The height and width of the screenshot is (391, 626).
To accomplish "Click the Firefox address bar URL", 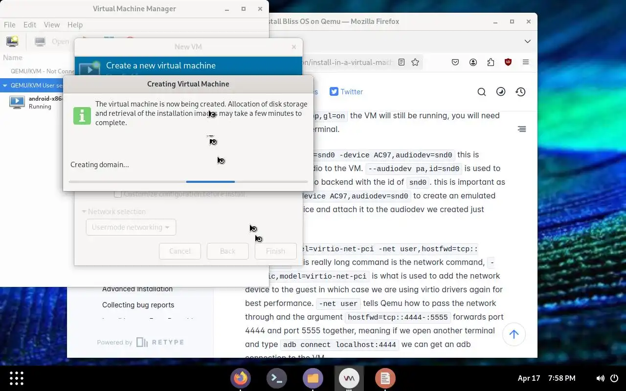I will pyautogui.click(x=348, y=62).
